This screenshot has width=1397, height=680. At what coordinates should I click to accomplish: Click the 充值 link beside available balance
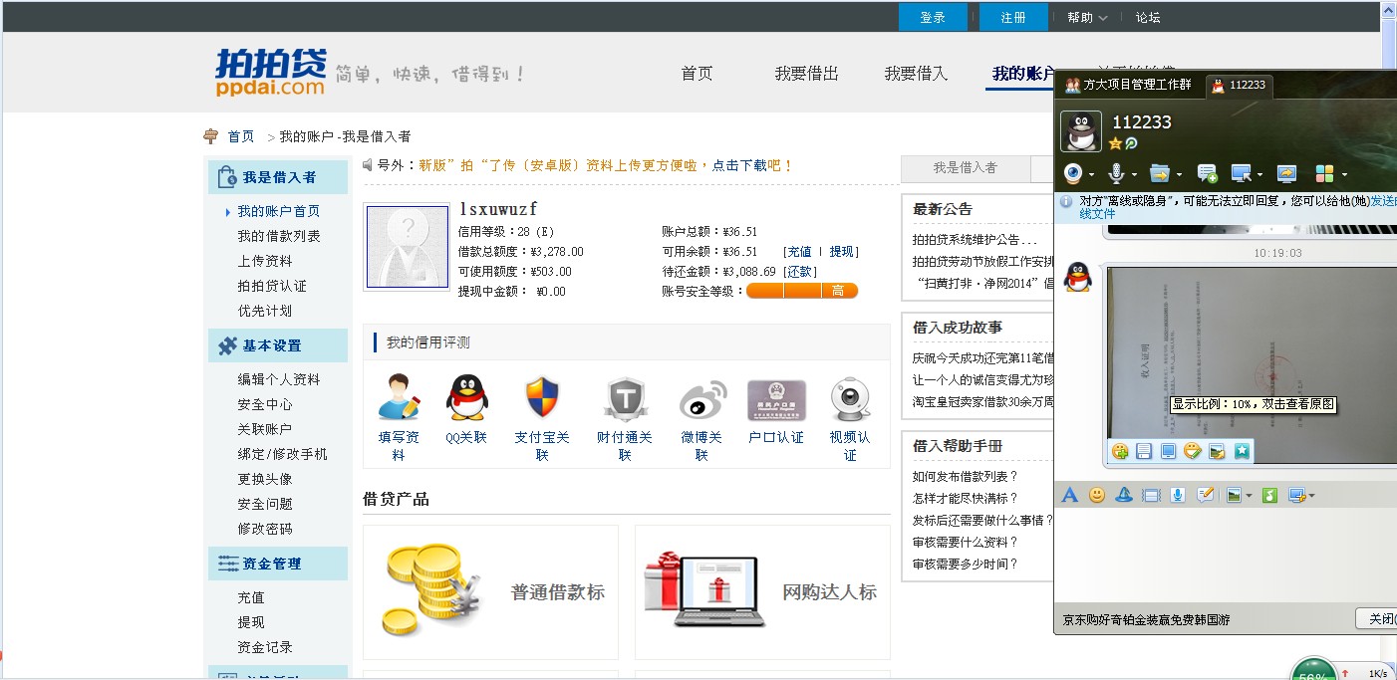[x=797, y=252]
